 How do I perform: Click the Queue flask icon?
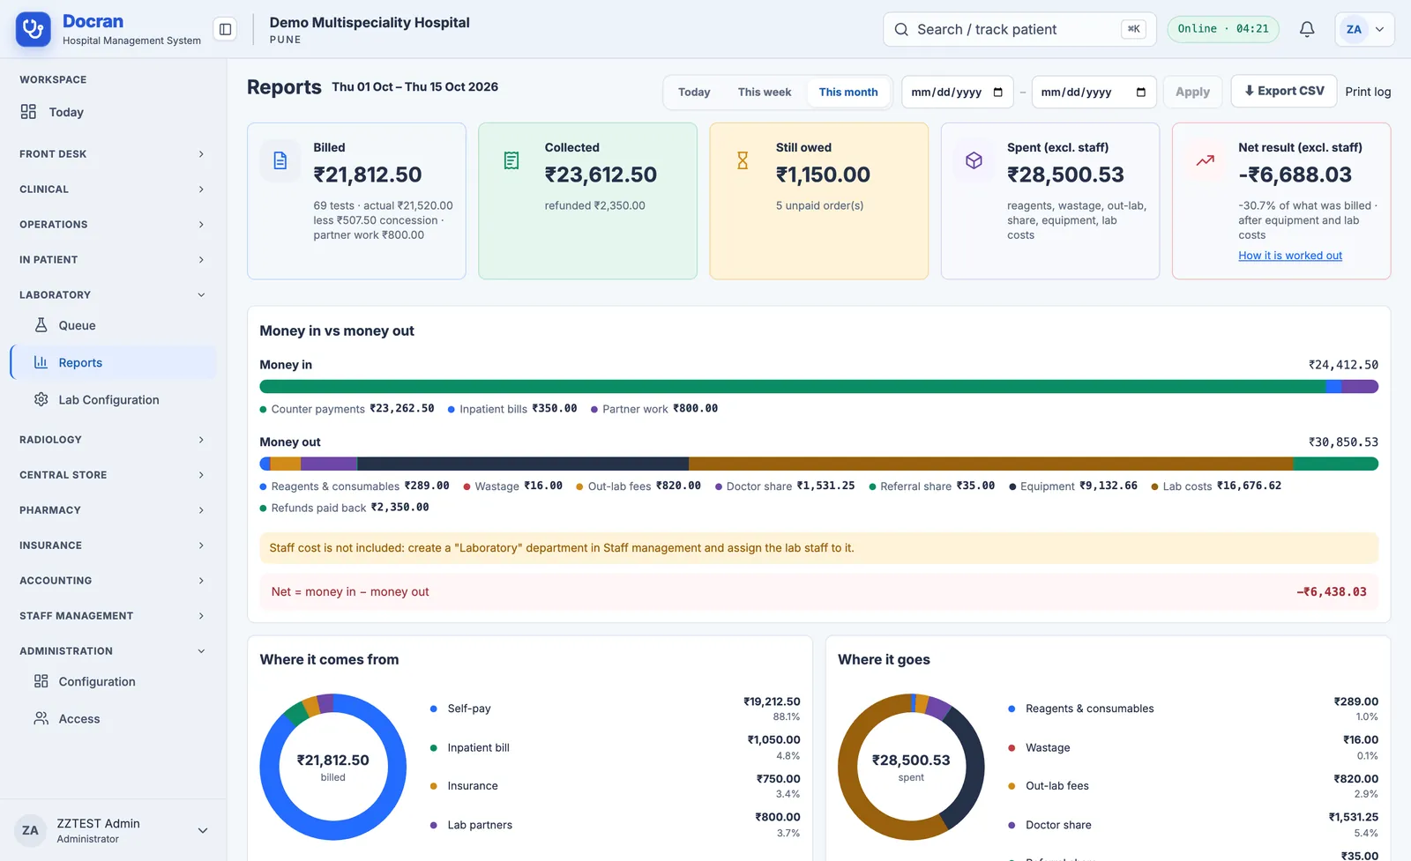(x=41, y=325)
